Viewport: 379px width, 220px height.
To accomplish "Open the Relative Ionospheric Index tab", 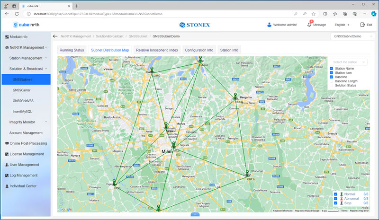I will 157,50.
